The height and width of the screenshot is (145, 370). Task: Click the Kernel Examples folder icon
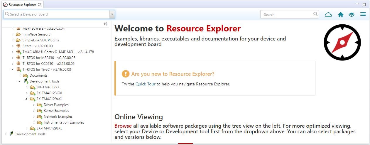click(40, 111)
